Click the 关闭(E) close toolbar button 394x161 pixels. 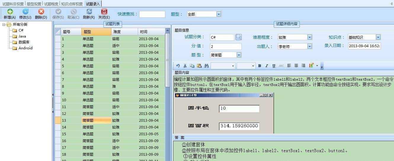104,14
